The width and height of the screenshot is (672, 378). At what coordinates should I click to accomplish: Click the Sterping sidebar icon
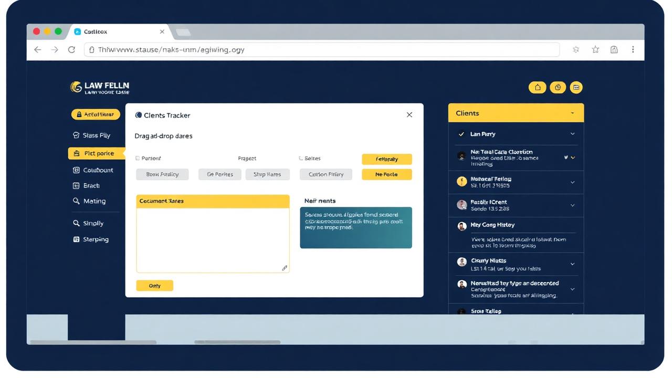pos(76,239)
